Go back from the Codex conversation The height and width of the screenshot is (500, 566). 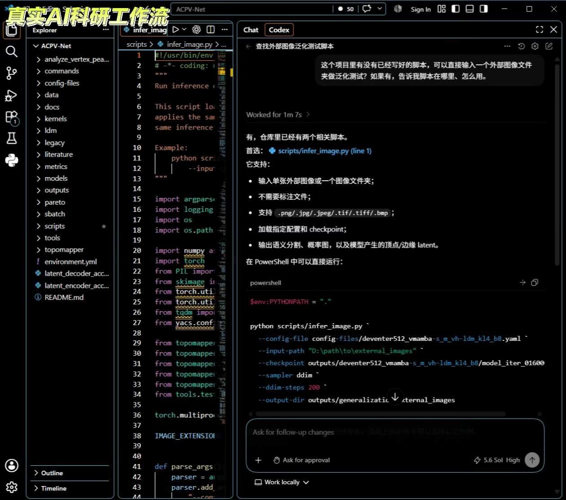(248, 46)
